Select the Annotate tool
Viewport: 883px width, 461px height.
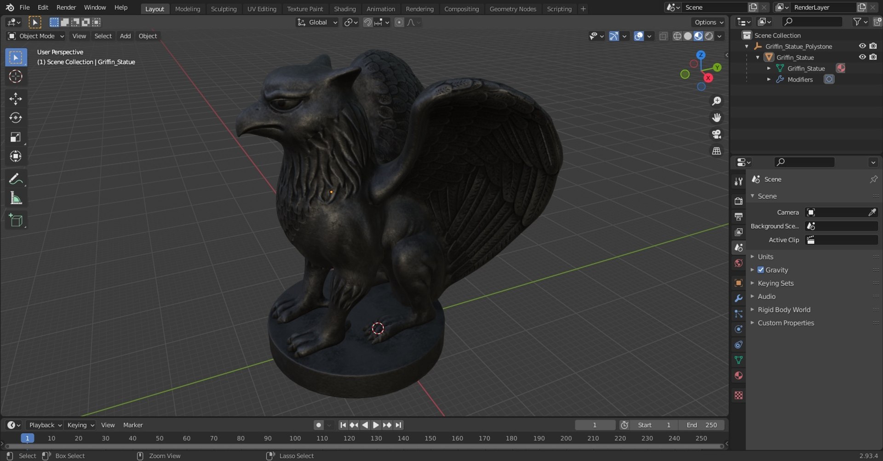[x=16, y=179]
